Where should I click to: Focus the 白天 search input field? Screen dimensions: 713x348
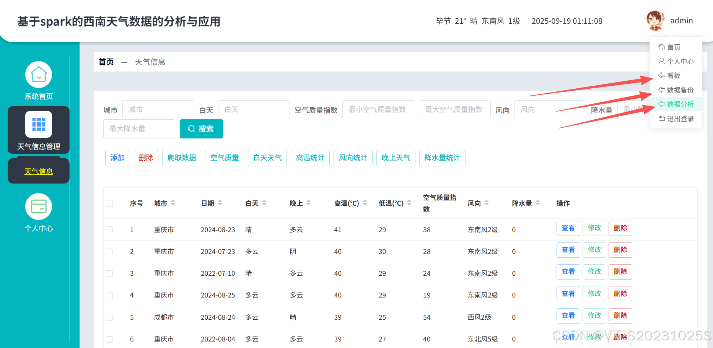click(x=254, y=110)
